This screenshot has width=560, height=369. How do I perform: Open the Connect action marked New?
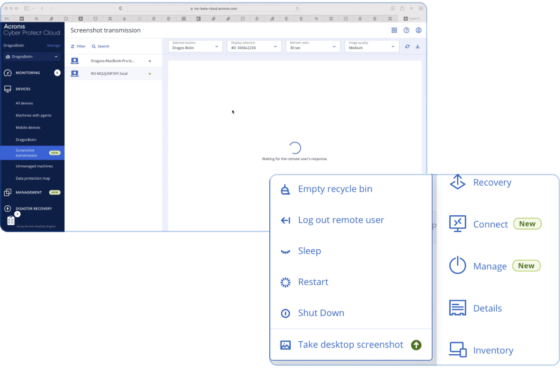(495, 224)
